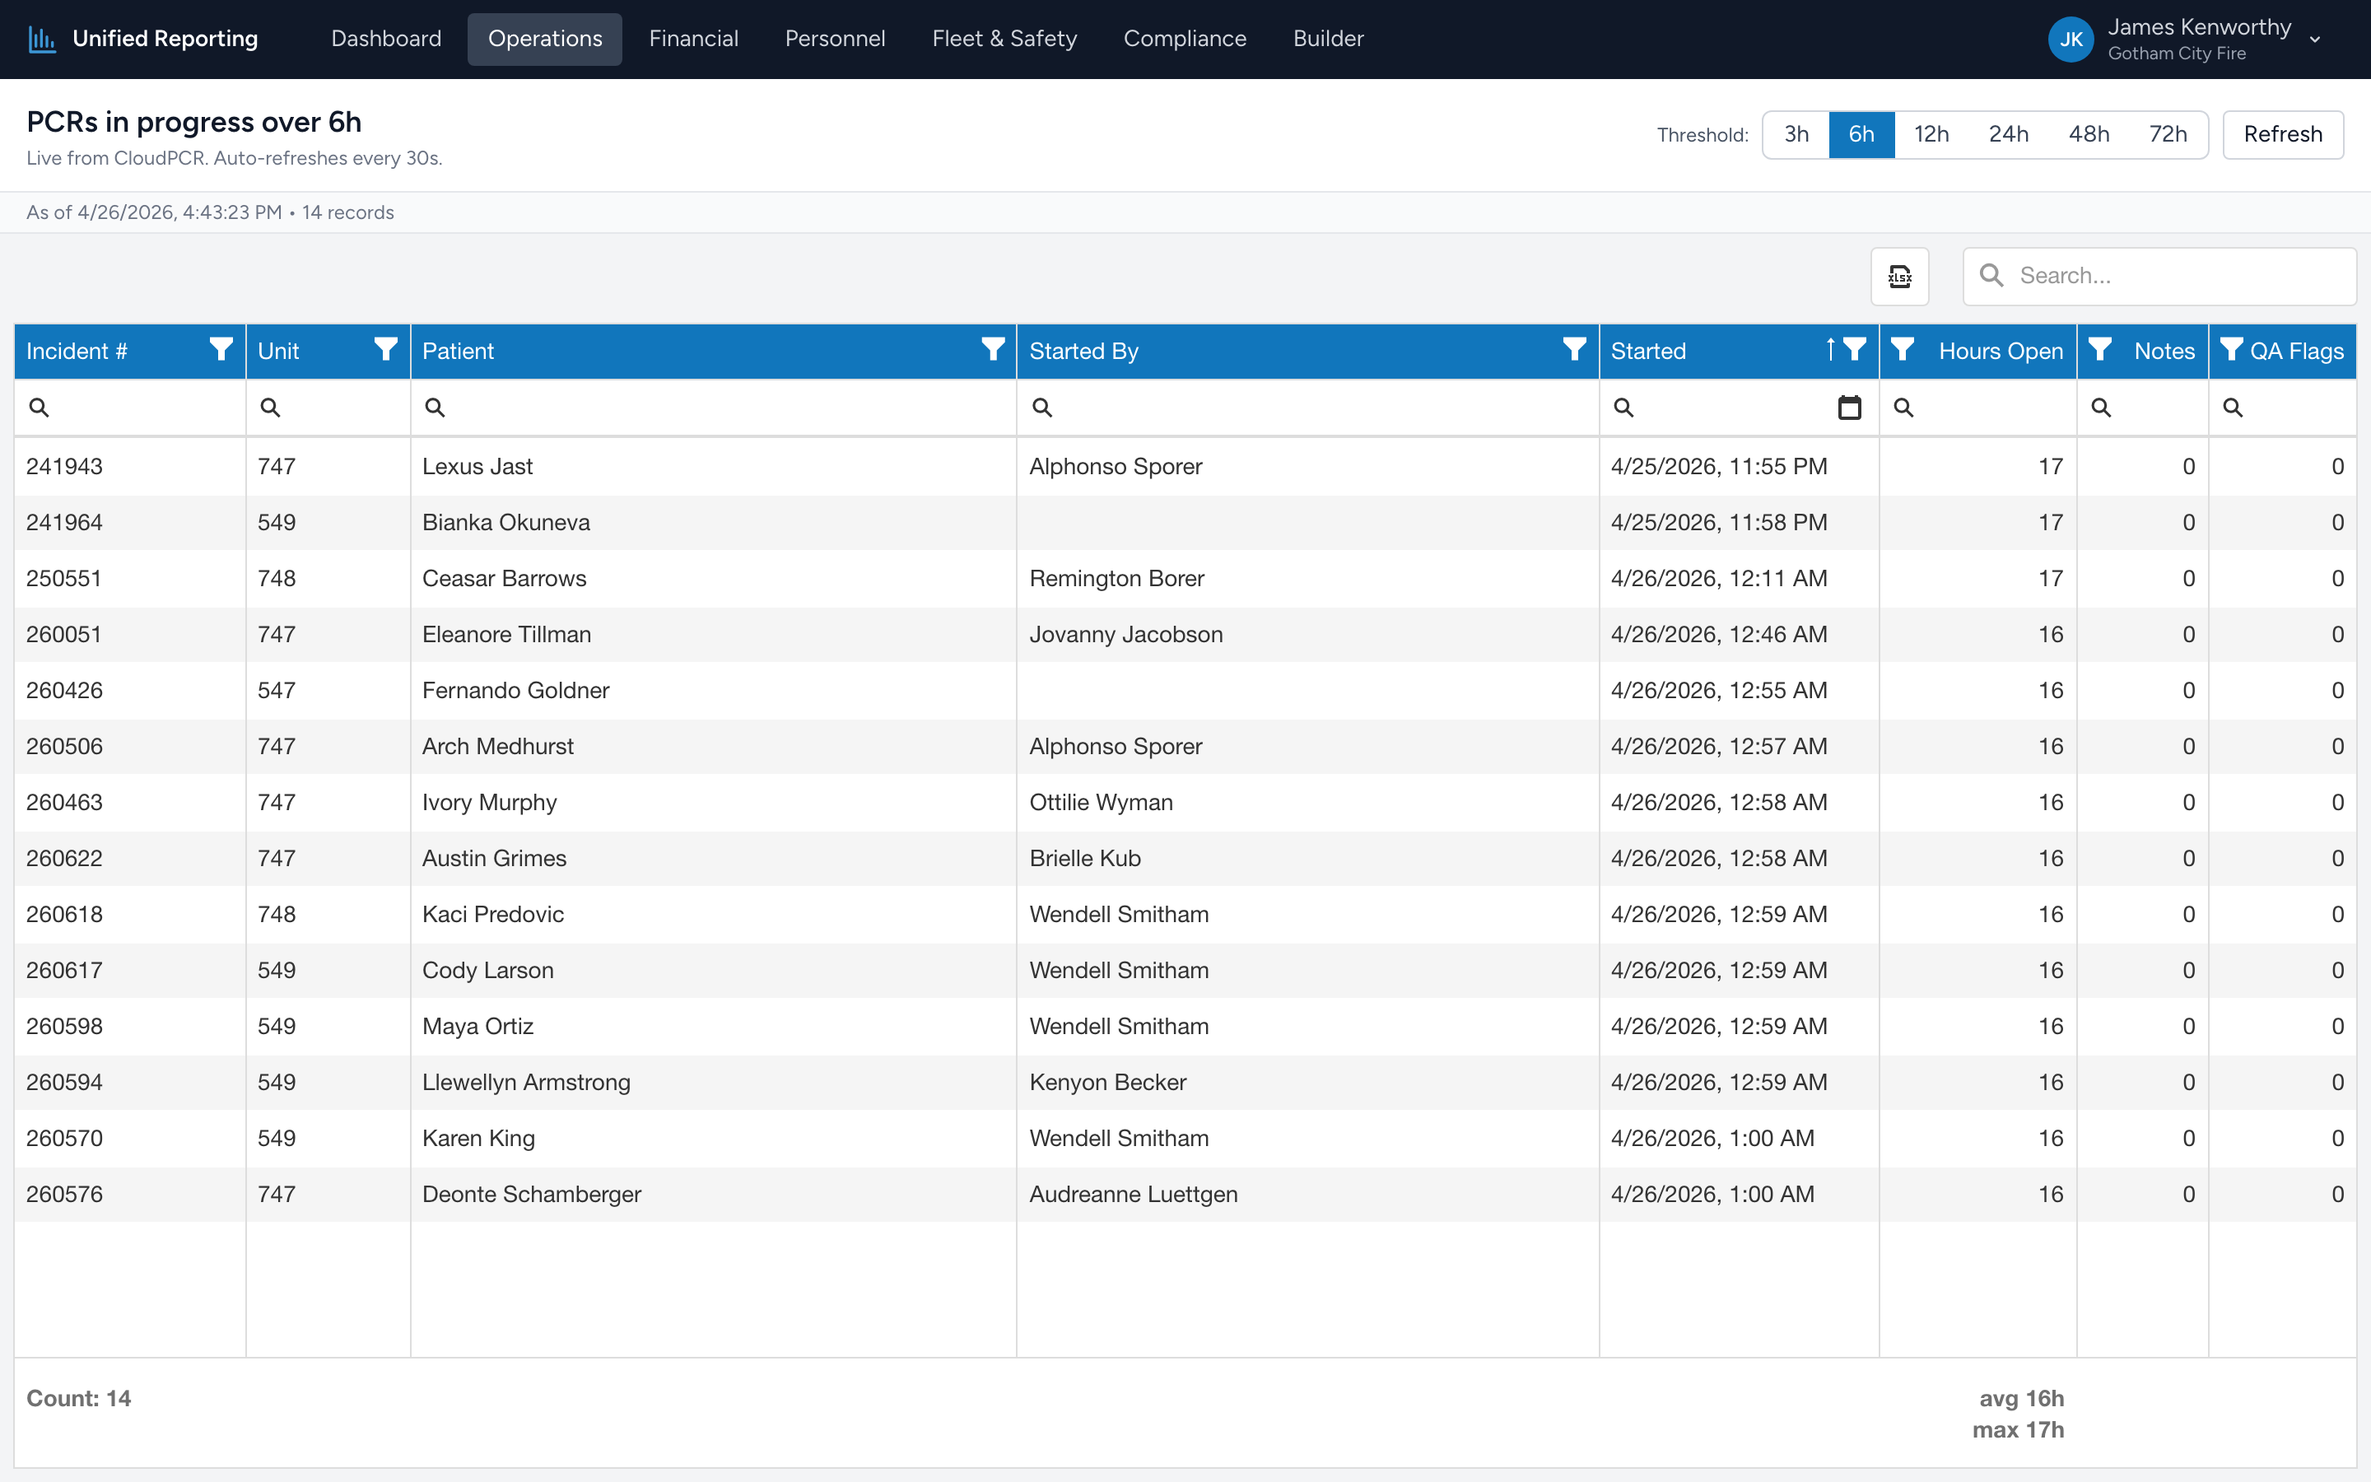2371x1482 pixels.
Task: Click Ottilie Wyman cell
Action: 1308,802
